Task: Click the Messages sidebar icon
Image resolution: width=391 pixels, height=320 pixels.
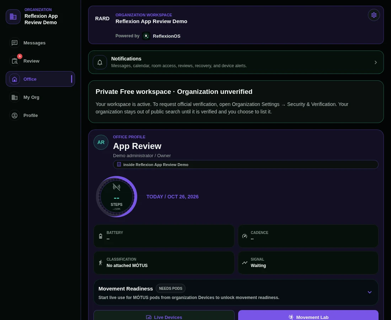Action: pos(15,43)
